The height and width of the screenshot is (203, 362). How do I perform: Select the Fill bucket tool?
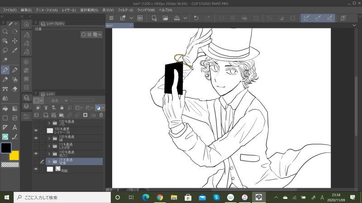click(5, 108)
